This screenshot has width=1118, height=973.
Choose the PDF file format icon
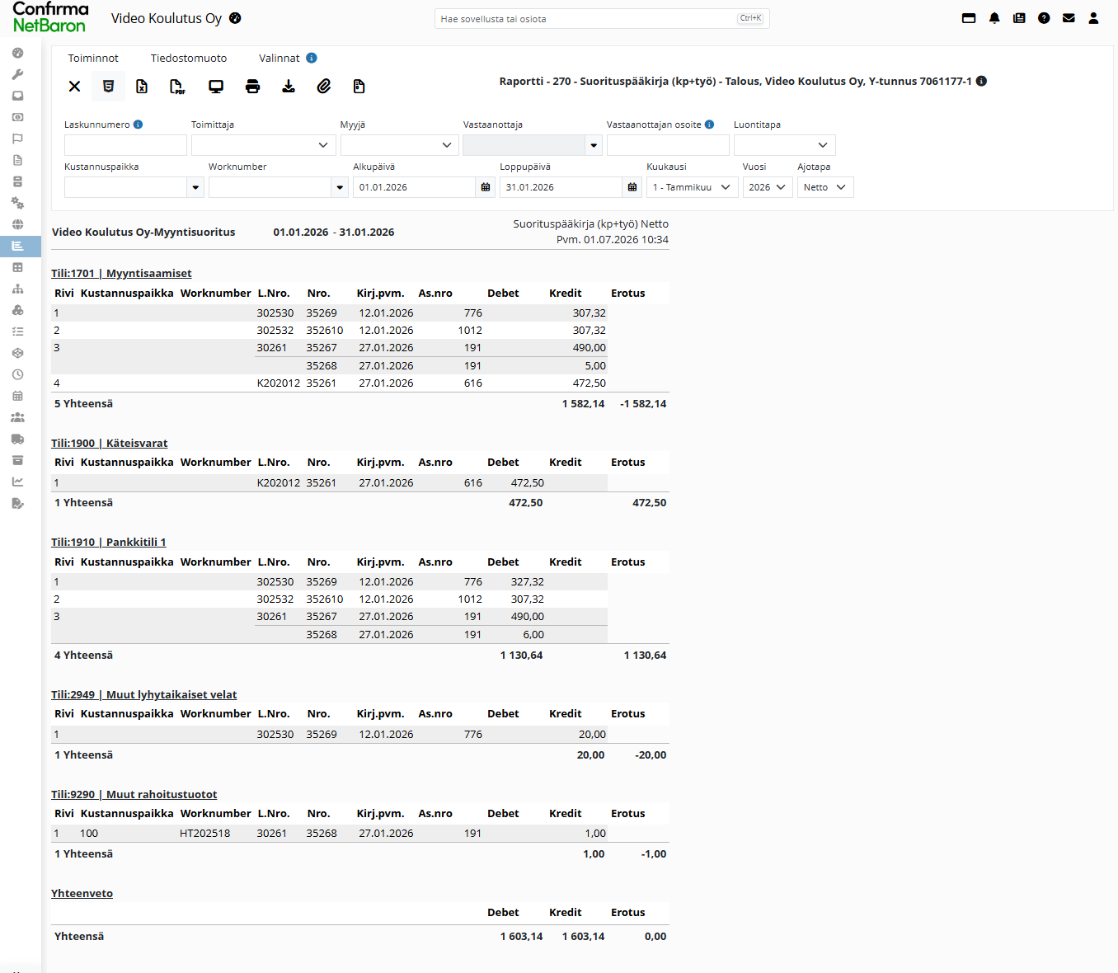[177, 87]
